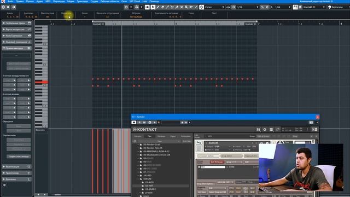Expand the Note Expression section

[17, 36]
